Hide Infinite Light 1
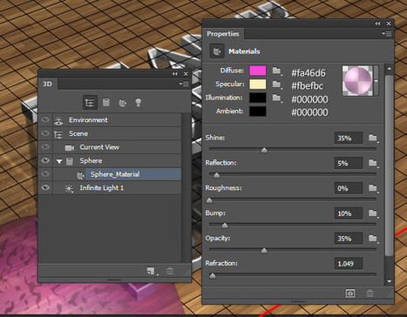This screenshot has width=407, height=317. tap(45, 187)
